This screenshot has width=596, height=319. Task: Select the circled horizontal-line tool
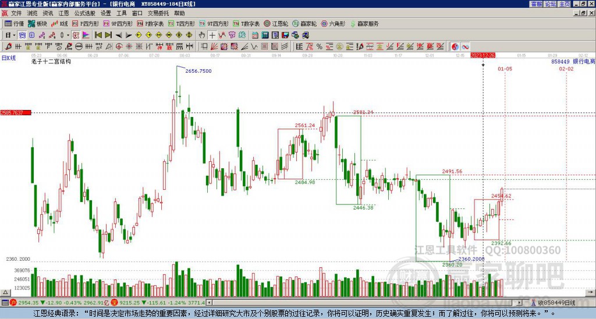(79, 47)
